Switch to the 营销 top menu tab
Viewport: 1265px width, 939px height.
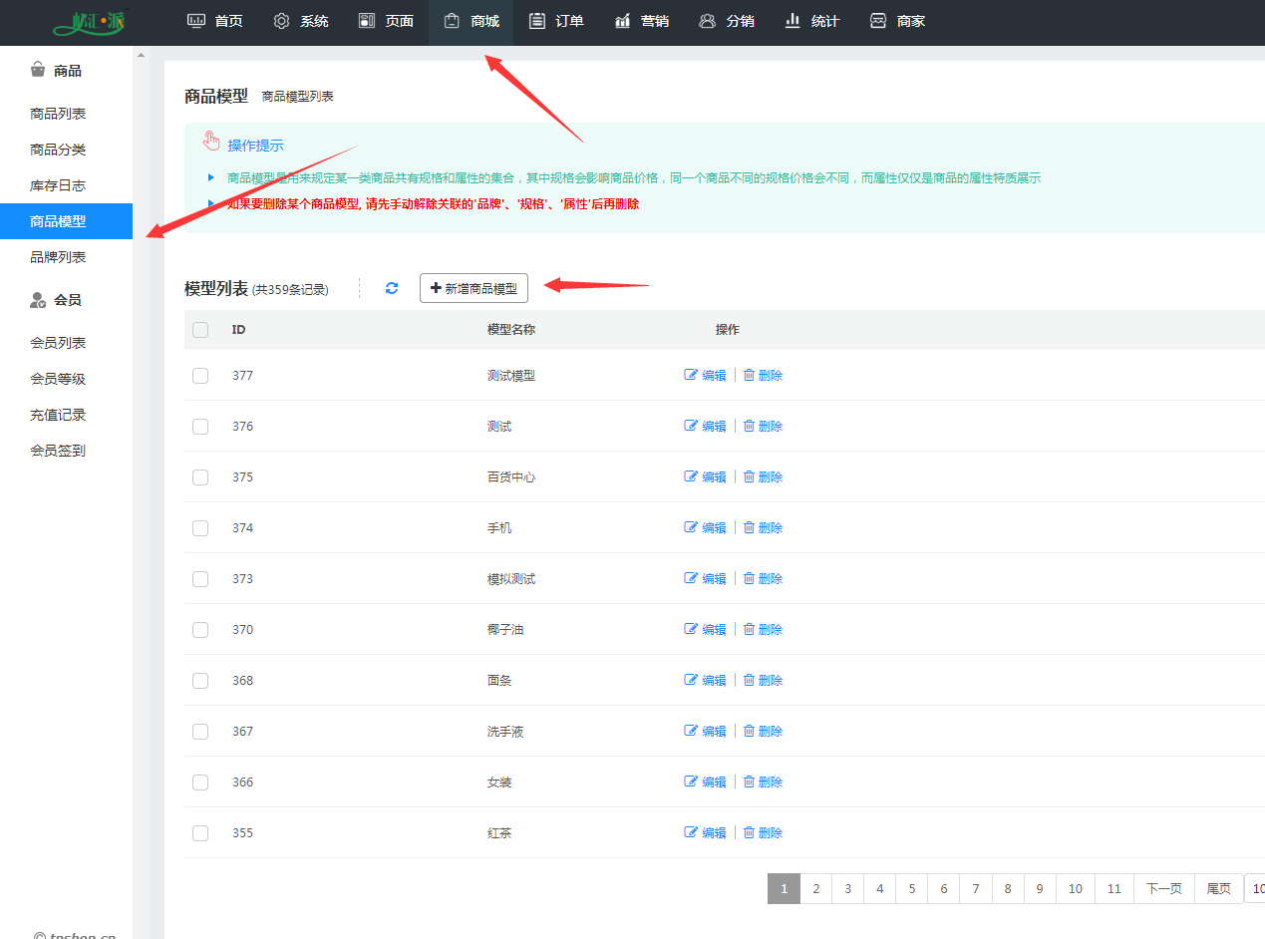tap(642, 21)
